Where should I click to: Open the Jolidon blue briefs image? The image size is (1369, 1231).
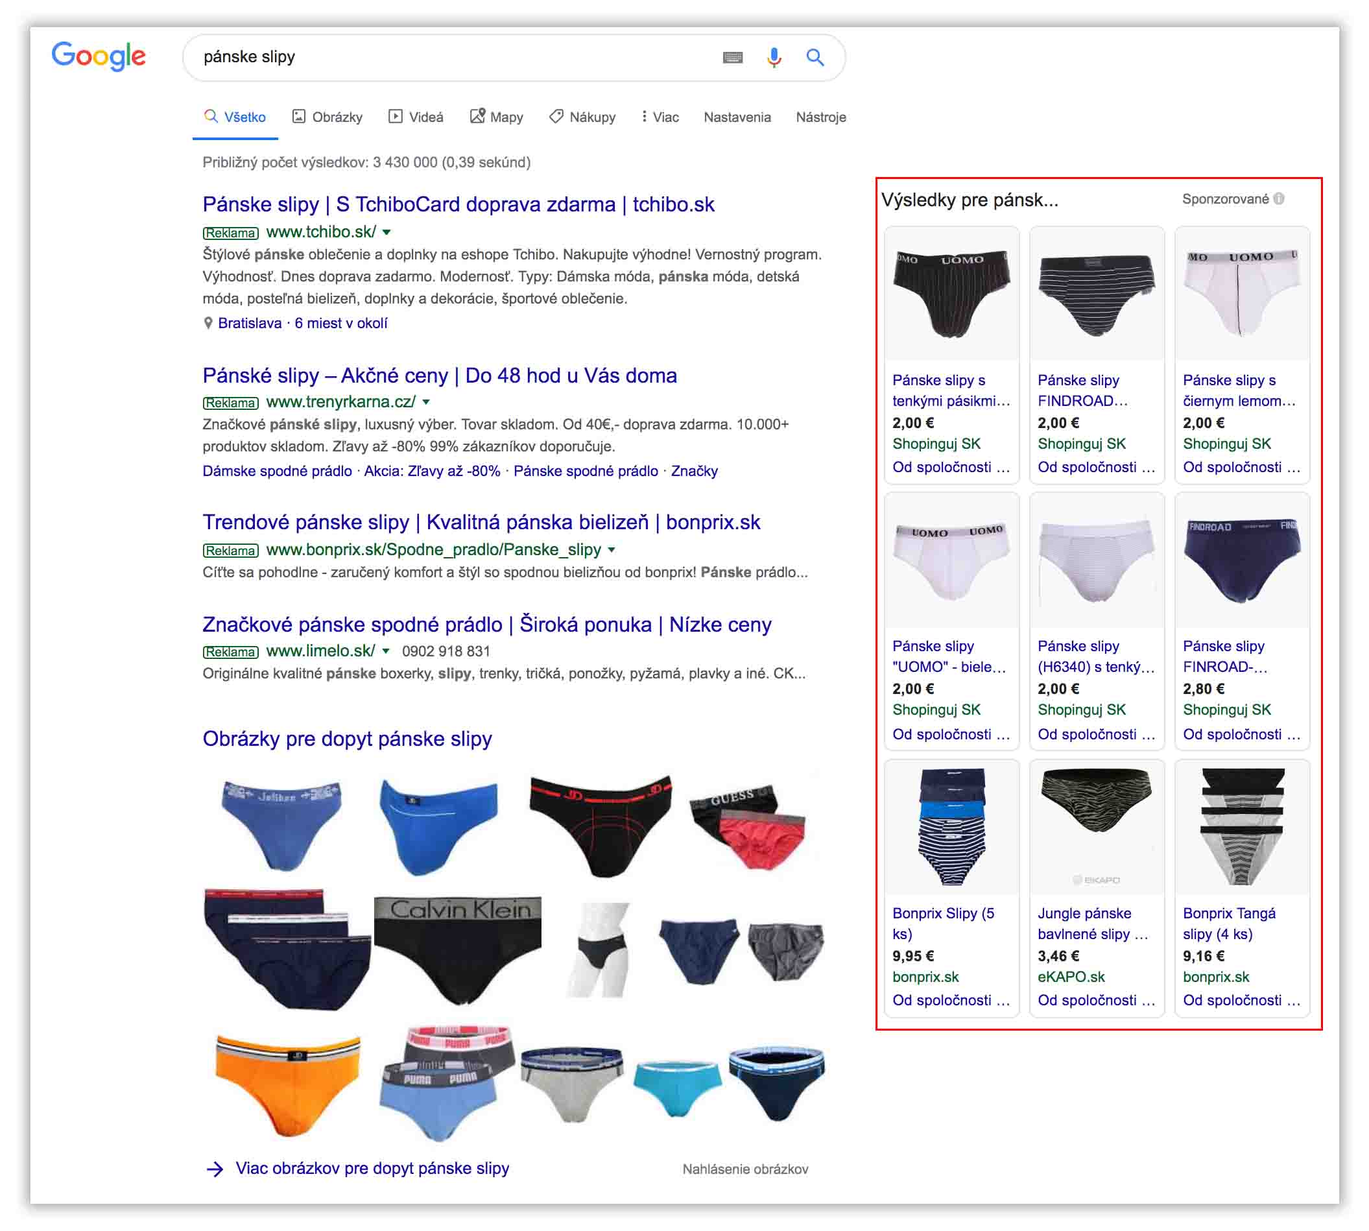pyautogui.click(x=281, y=824)
